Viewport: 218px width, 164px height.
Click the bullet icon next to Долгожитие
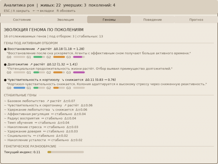(5, 65)
